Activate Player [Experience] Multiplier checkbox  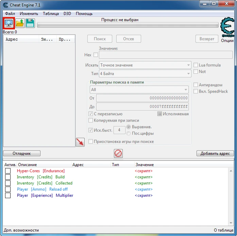[x=8, y=195]
